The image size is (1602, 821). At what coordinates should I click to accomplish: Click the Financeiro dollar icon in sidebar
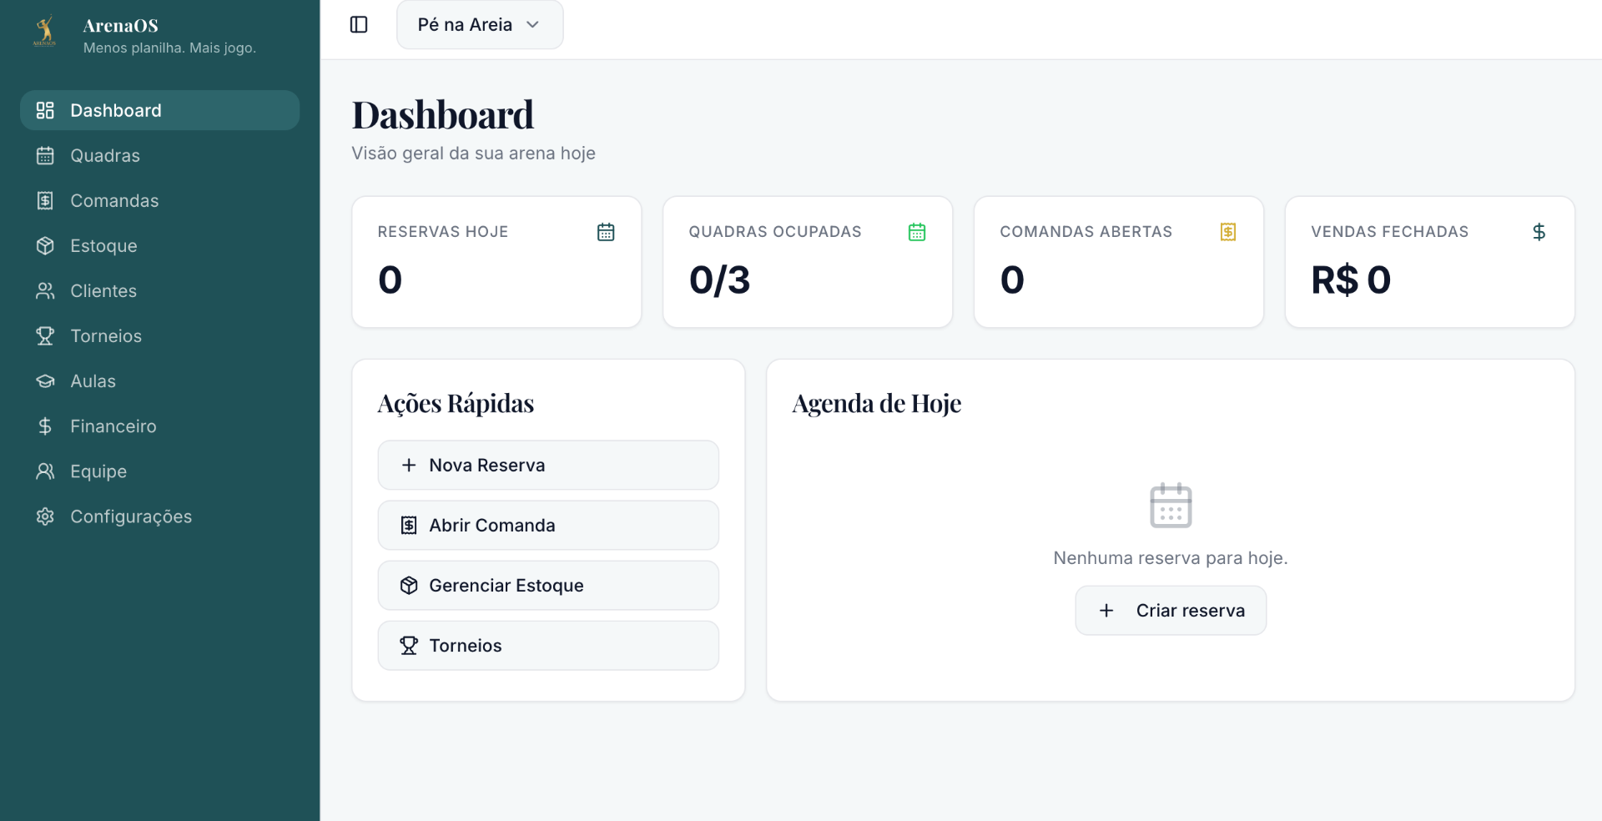pos(45,426)
